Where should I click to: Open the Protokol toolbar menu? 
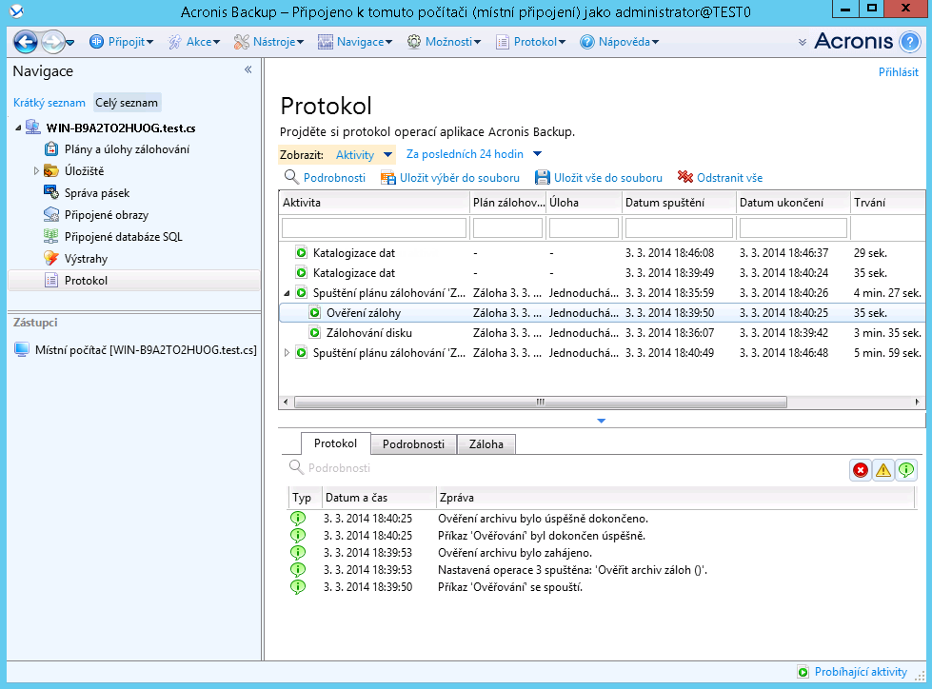coord(531,42)
